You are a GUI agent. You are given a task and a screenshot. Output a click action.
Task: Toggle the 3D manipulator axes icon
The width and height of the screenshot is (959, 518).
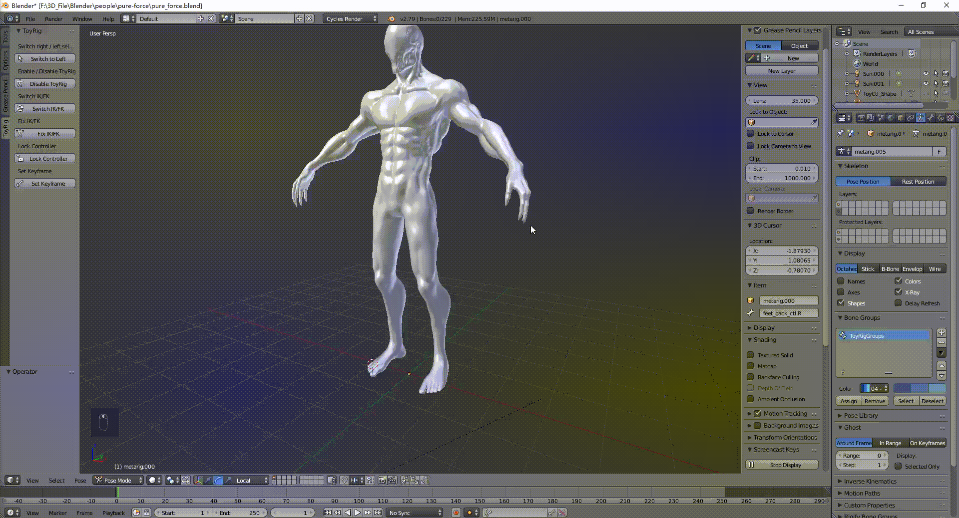[198, 481]
